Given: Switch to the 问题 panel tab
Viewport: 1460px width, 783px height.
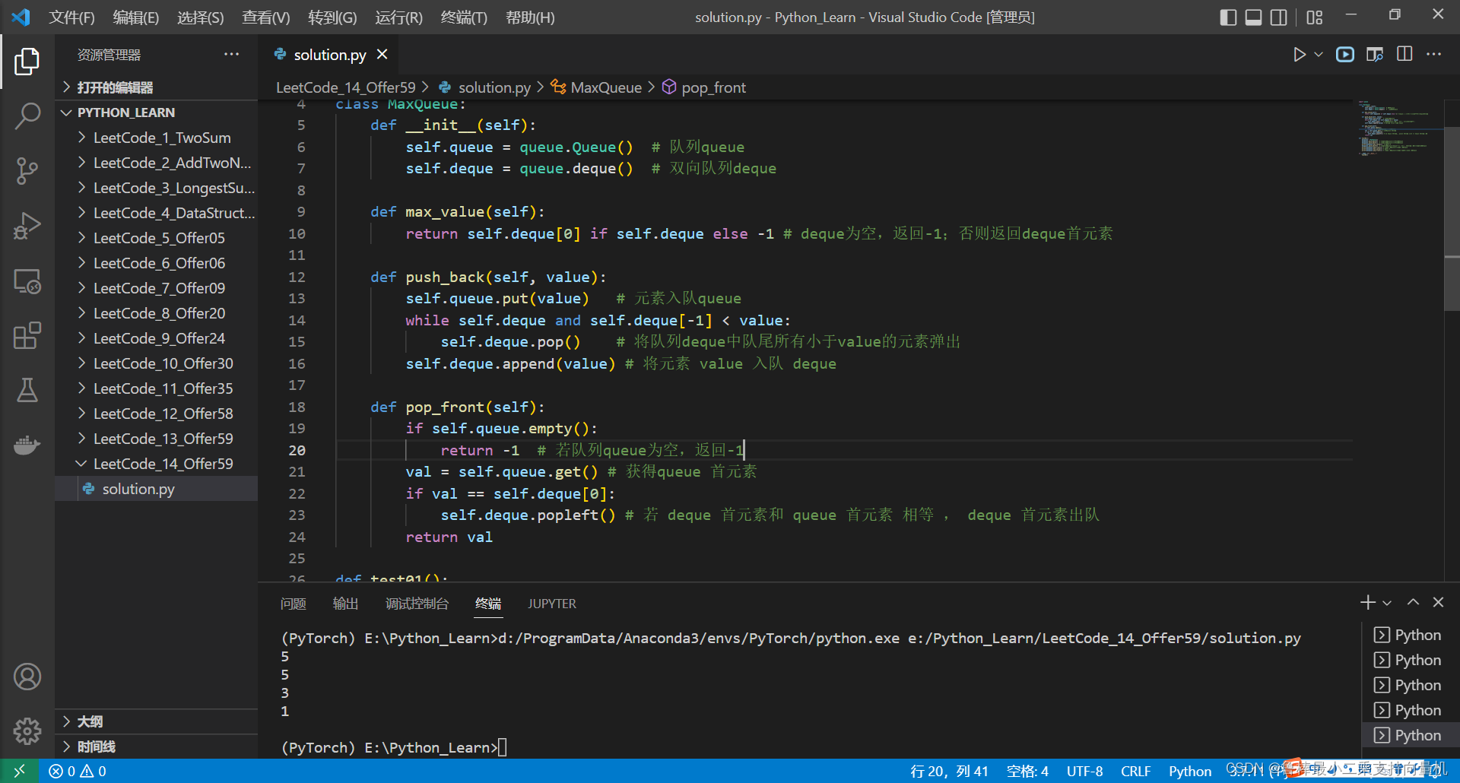Looking at the screenshot, I should (x=294, y=604).
